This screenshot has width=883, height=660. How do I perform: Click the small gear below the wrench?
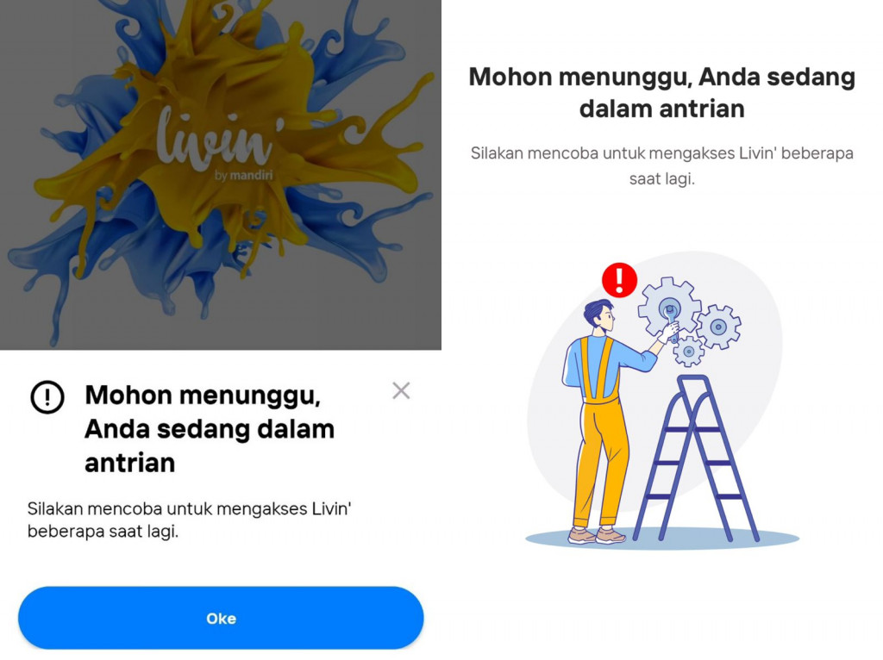(688, 351)
